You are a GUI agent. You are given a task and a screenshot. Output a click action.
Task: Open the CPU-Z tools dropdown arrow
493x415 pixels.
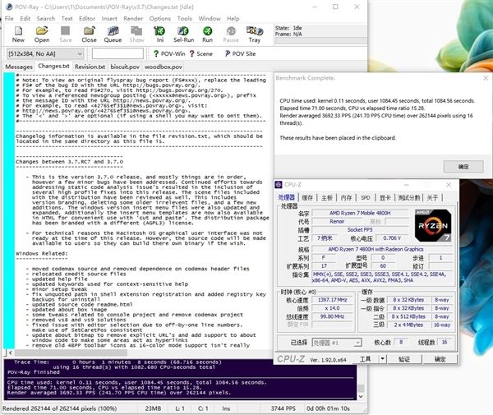coord(382,359)
